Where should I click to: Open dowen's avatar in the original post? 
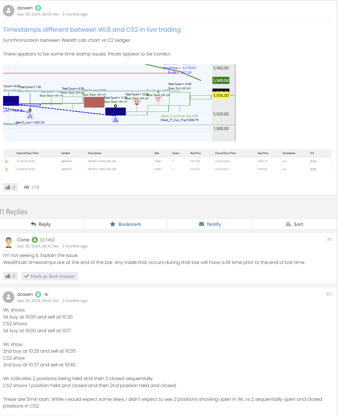coord(9,11)
